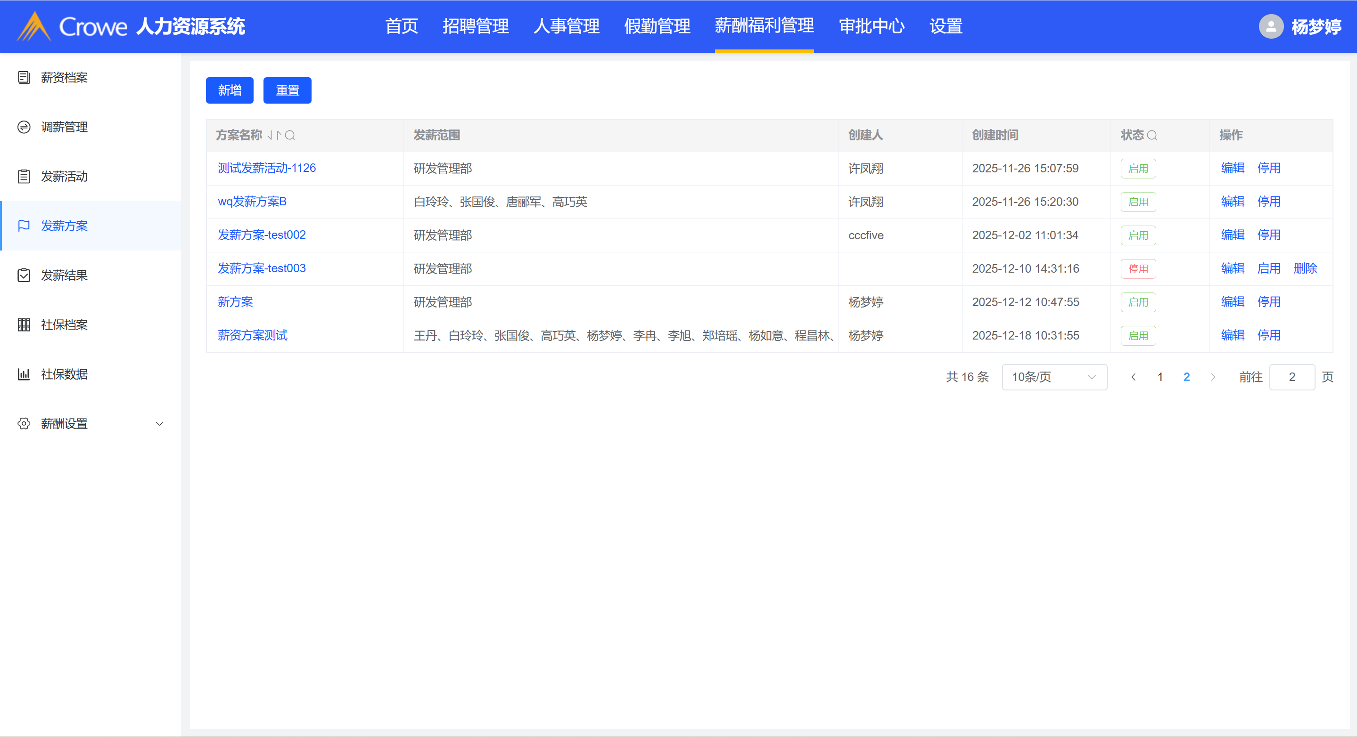1357x737 pixels.
Task: Open the 人事管理 top menu
Action: pyautogui.click(x=566, y=26)
